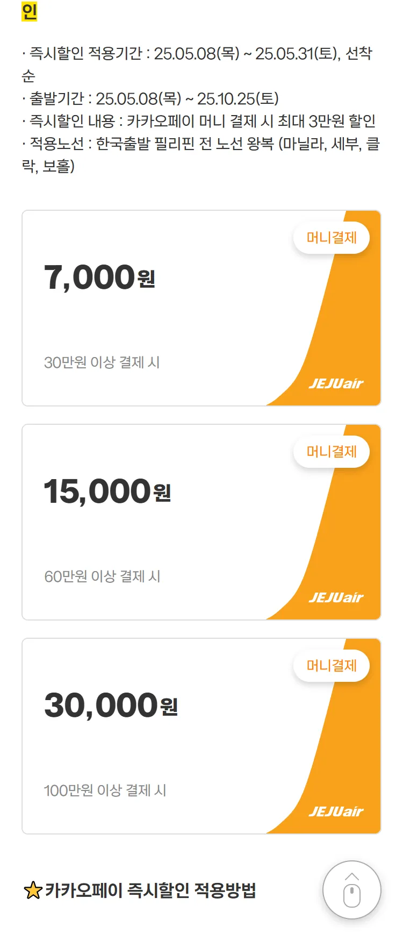Click the scroll-to-top mouse icon button
The height and width of the screenshot is (941, 403).
click(x=351, y=890)
